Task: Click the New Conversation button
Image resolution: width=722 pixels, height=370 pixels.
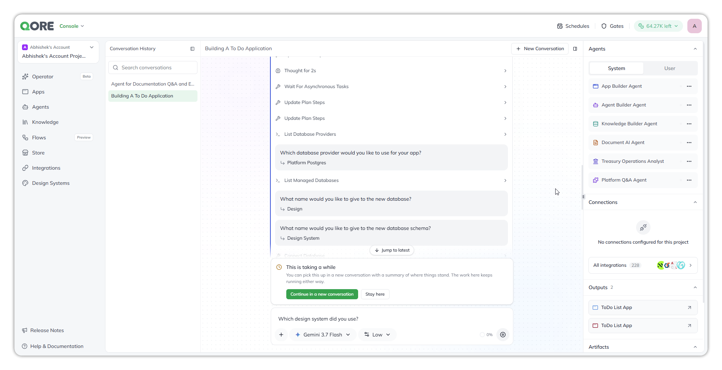Action: tap(540, 49)
